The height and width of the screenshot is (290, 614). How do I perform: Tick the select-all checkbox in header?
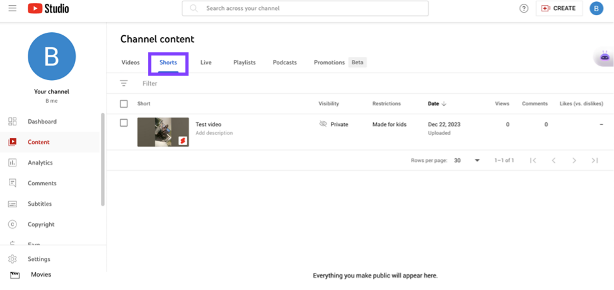(x=124, y=103)
